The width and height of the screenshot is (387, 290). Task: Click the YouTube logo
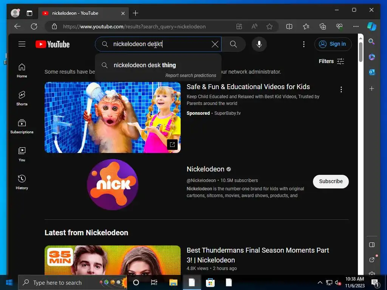click(53, 45)
